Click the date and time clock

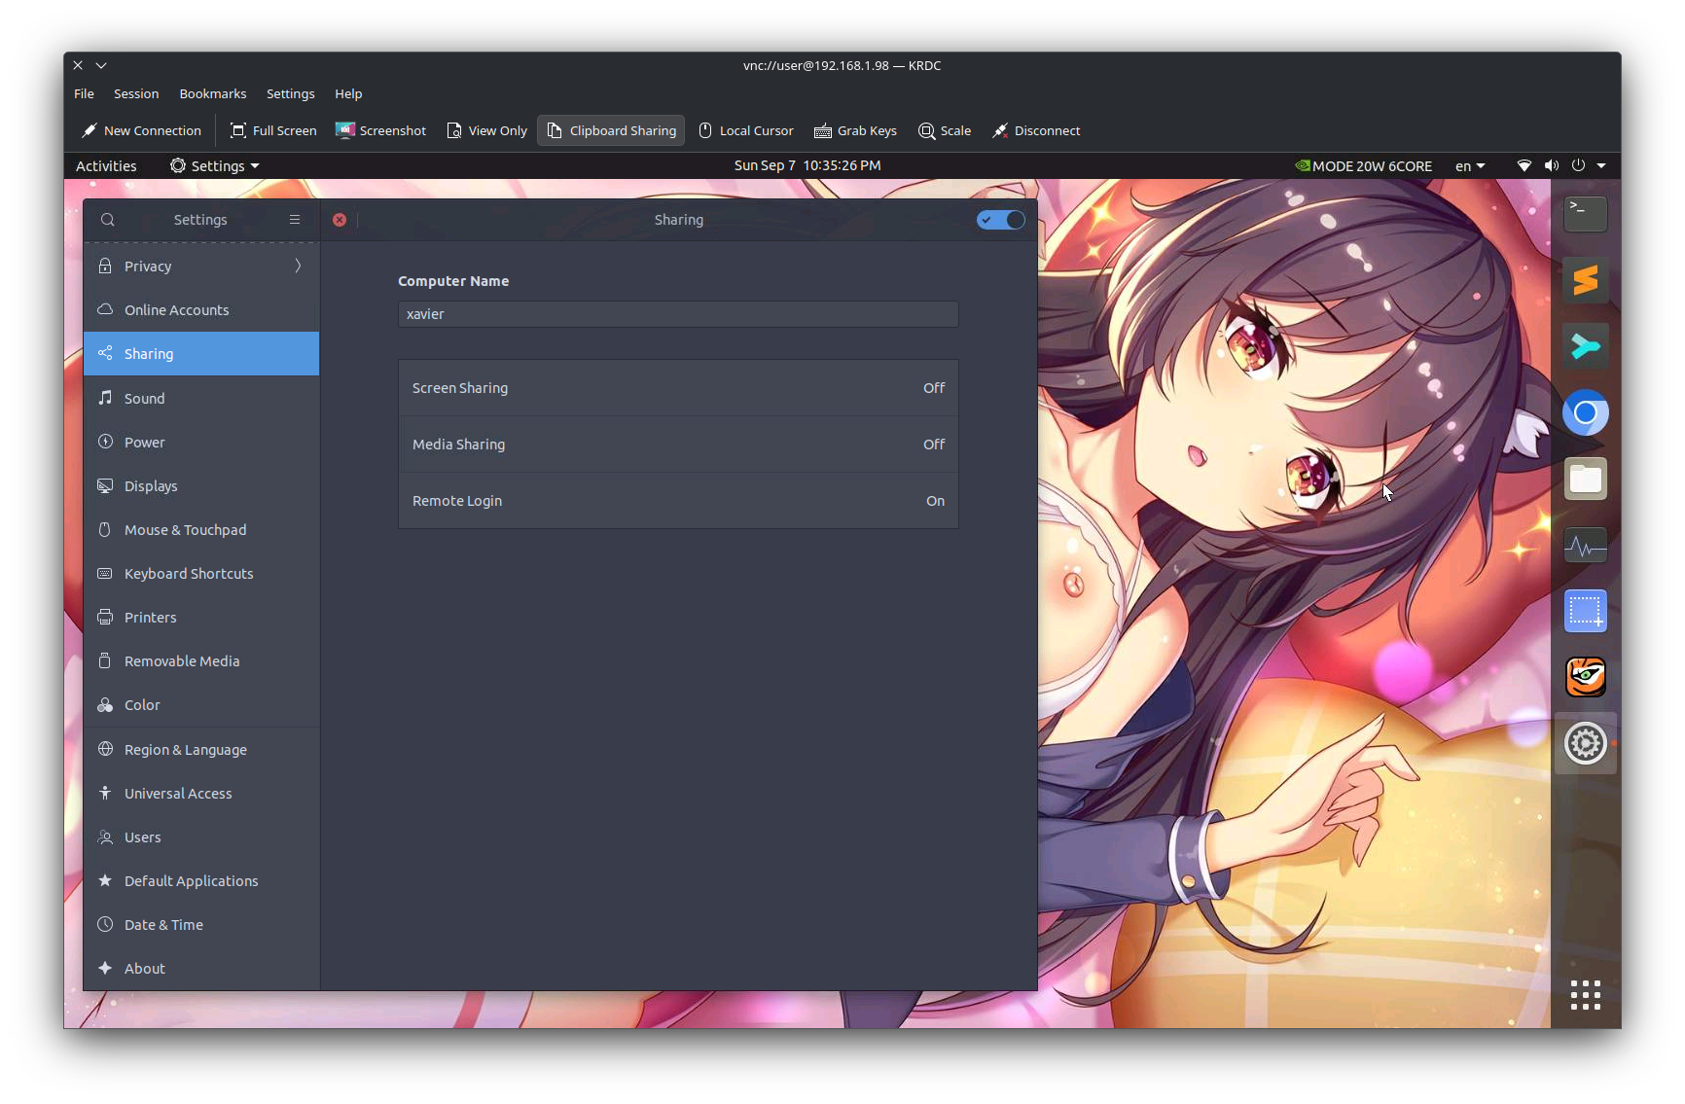(x=807, y=165)
